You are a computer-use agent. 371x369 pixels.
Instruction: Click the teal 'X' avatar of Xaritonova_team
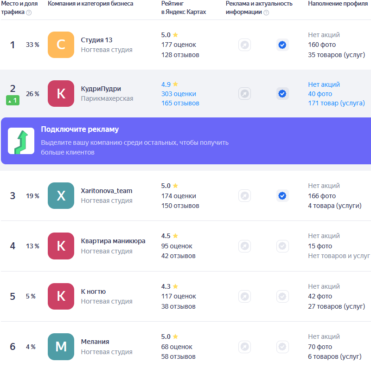point(61,196)
